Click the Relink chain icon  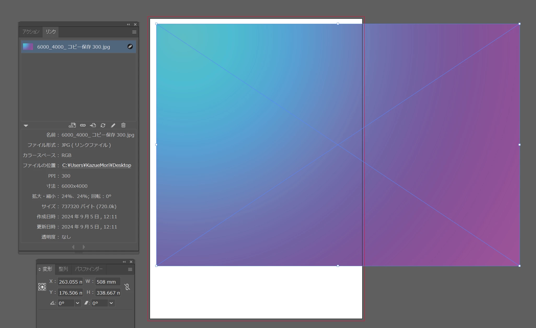pos(83,125)
